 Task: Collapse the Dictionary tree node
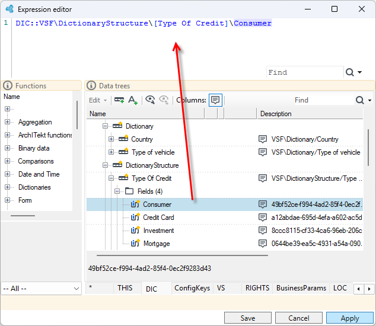[x=105, y=126]
